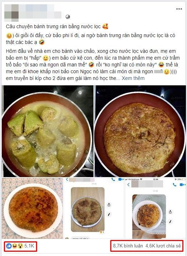This screenshot has width=187, height=256.
Task: Click the video call icon in right chat screenshot
Action: pyautogui.click(x=182, y=185)
